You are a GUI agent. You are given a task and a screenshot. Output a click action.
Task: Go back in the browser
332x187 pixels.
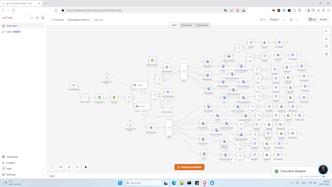point(3,10)
